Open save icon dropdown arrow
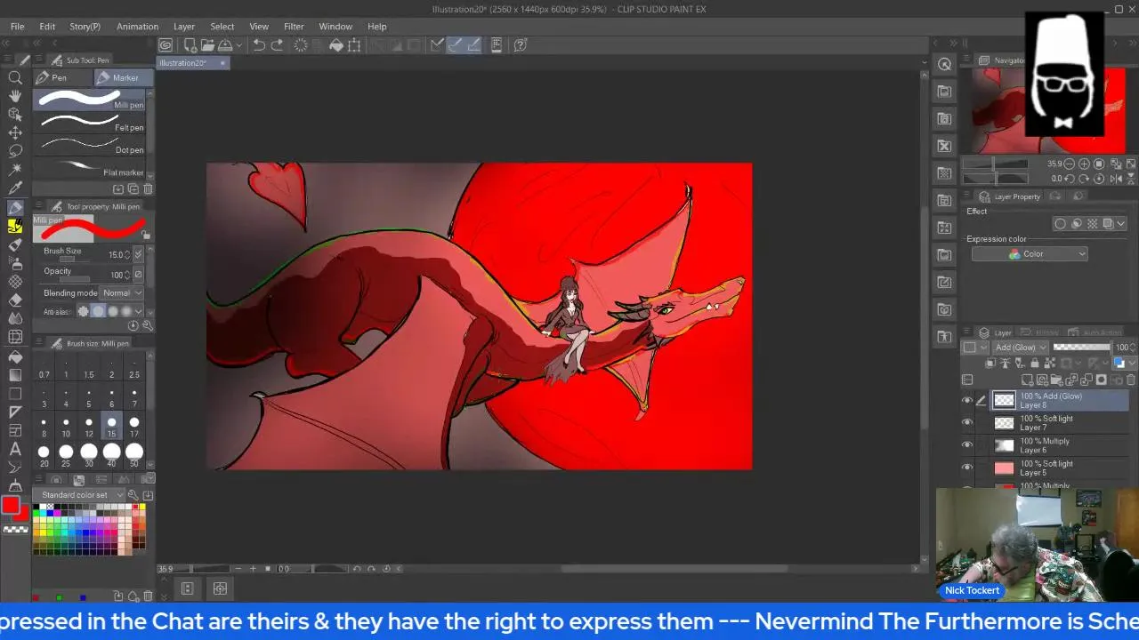Image resolution: width=1139 pixels, height=640 pixels. (238, 44)
